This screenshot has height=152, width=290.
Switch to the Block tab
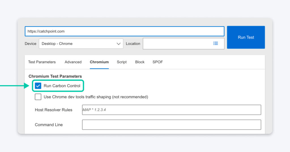[x=140, y=62]
